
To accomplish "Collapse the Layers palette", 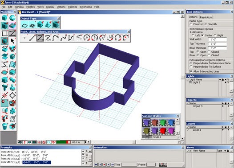I will tap(231, 124).
